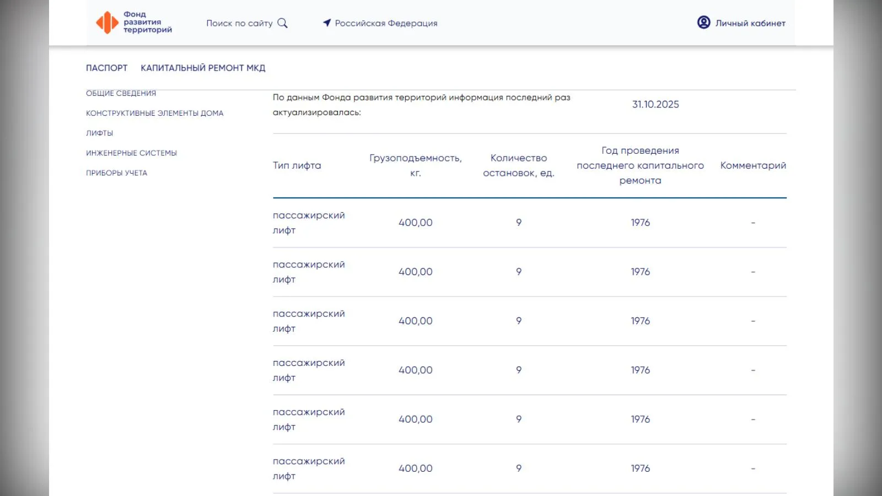Click the location arrow icon
This screenshot has width=882, height=496.
click(327, 23)
